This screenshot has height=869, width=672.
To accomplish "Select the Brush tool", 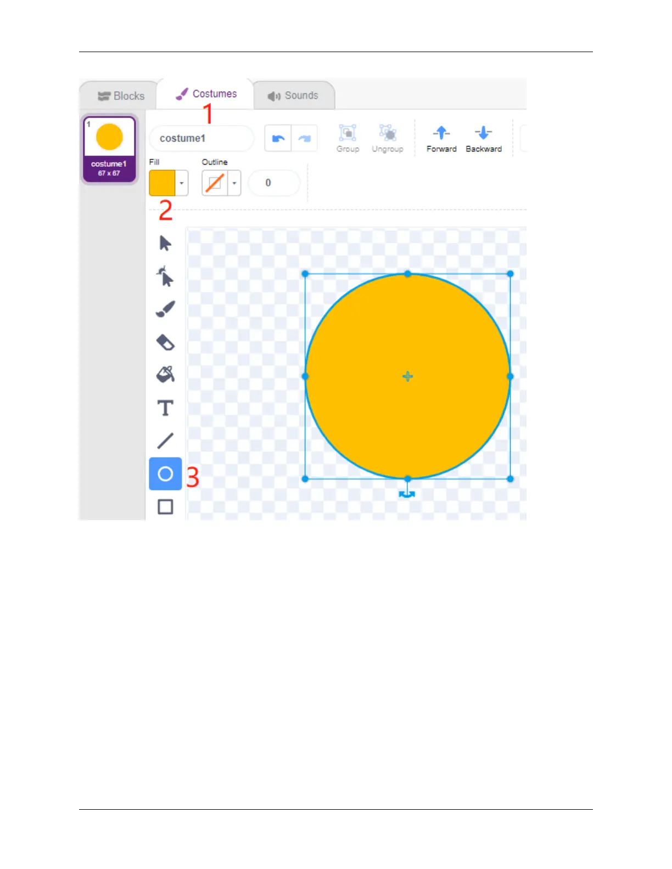I will click(165, 309).
